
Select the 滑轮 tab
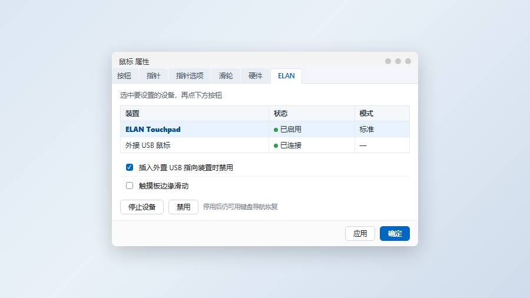pyautogui.click(x=226, y=76)
